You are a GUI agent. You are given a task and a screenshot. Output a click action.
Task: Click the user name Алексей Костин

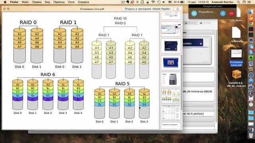pyautogui.click(x=222, y=2)
